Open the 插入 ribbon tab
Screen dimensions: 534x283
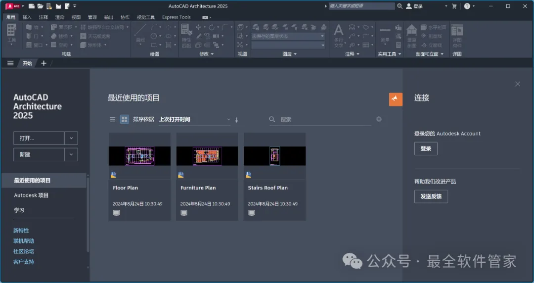tap(27, 17)
